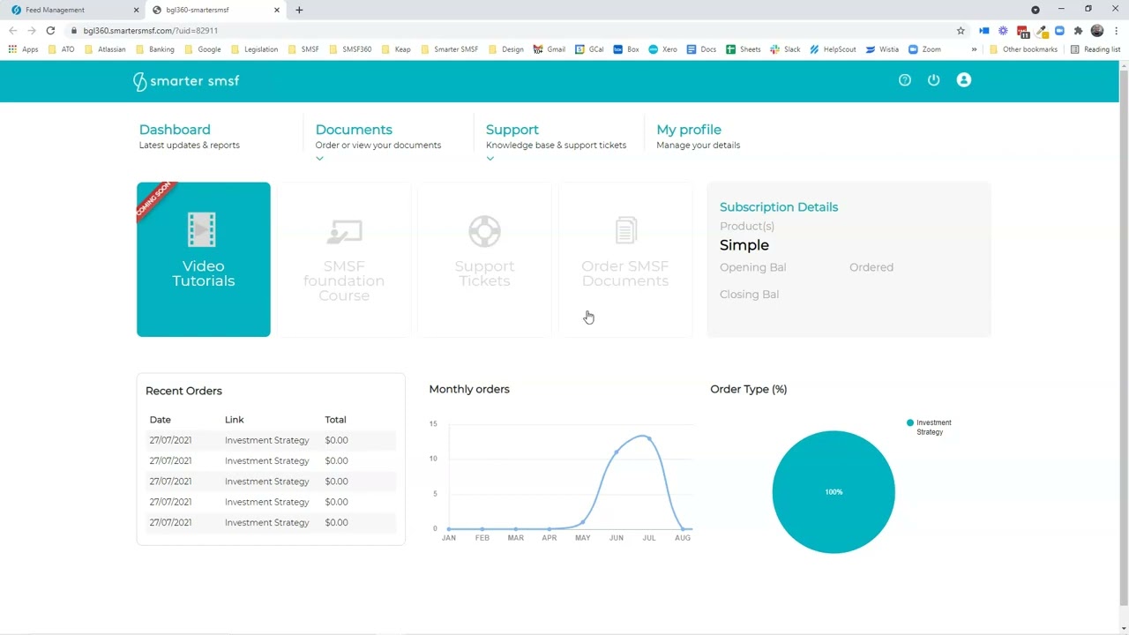The height and width of the screenshot is (635, 1129).
Task: Open the user account icon in header
Action: tap(964, 80)
